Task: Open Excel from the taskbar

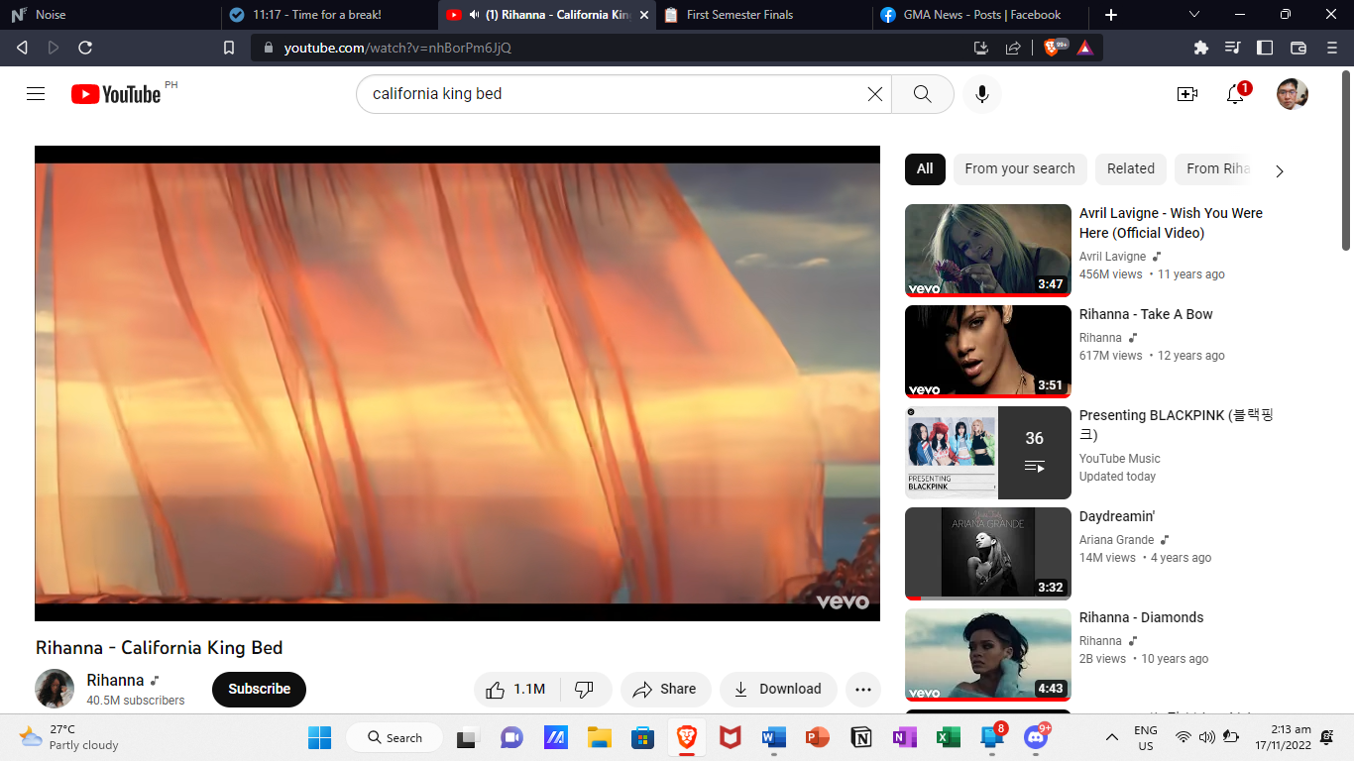Action: (x=948, y=738)
